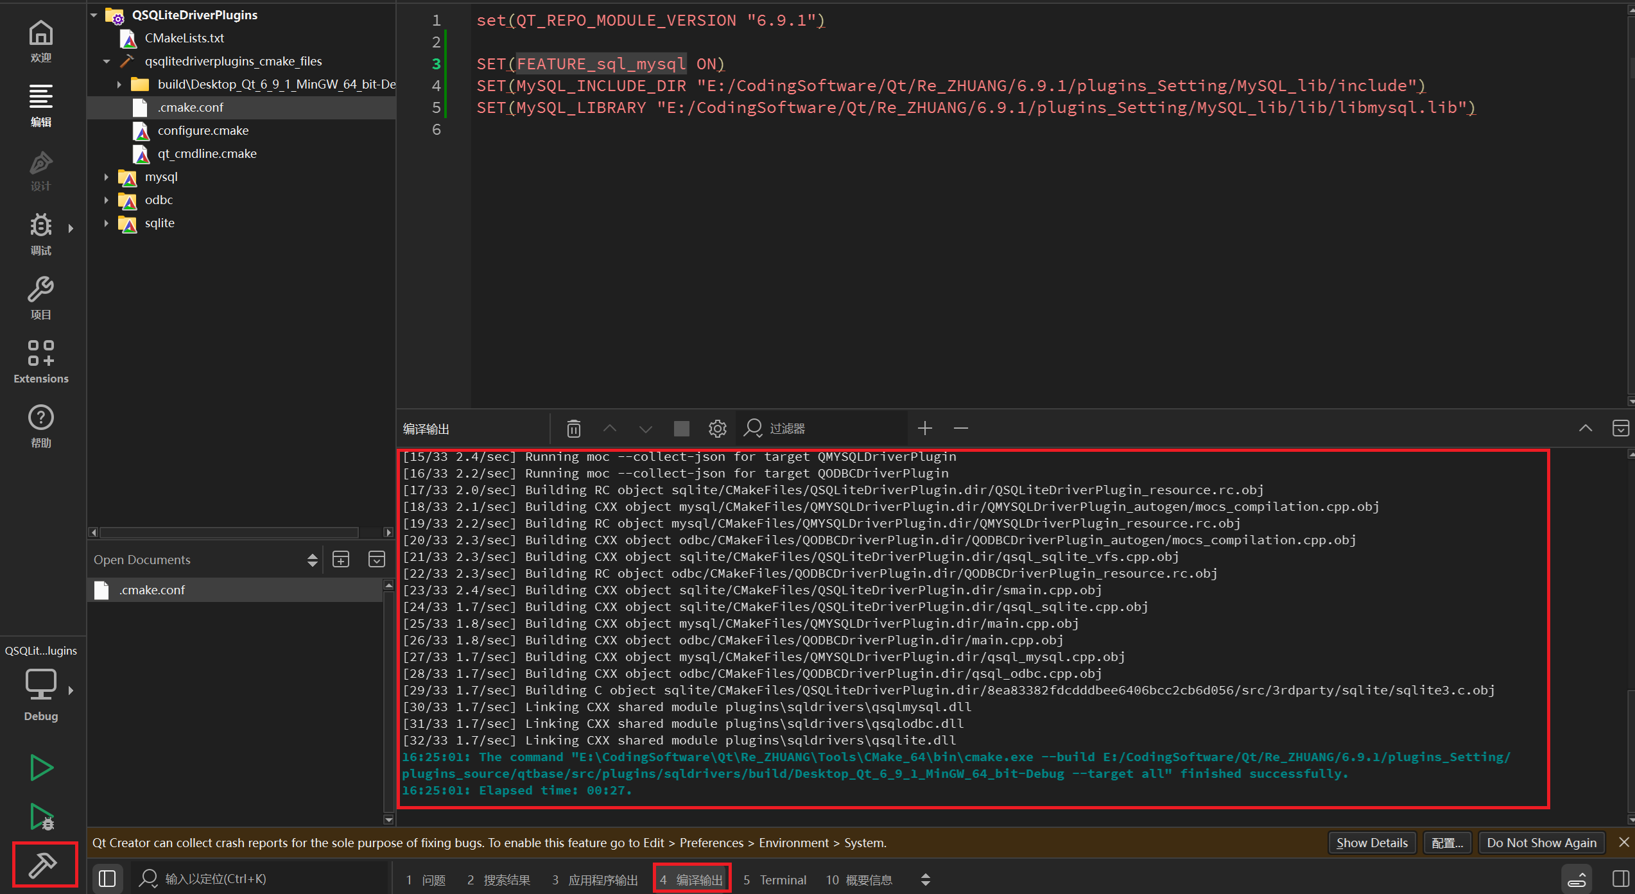
Task: Expand the mysql project folder
Action: (107, 177)
